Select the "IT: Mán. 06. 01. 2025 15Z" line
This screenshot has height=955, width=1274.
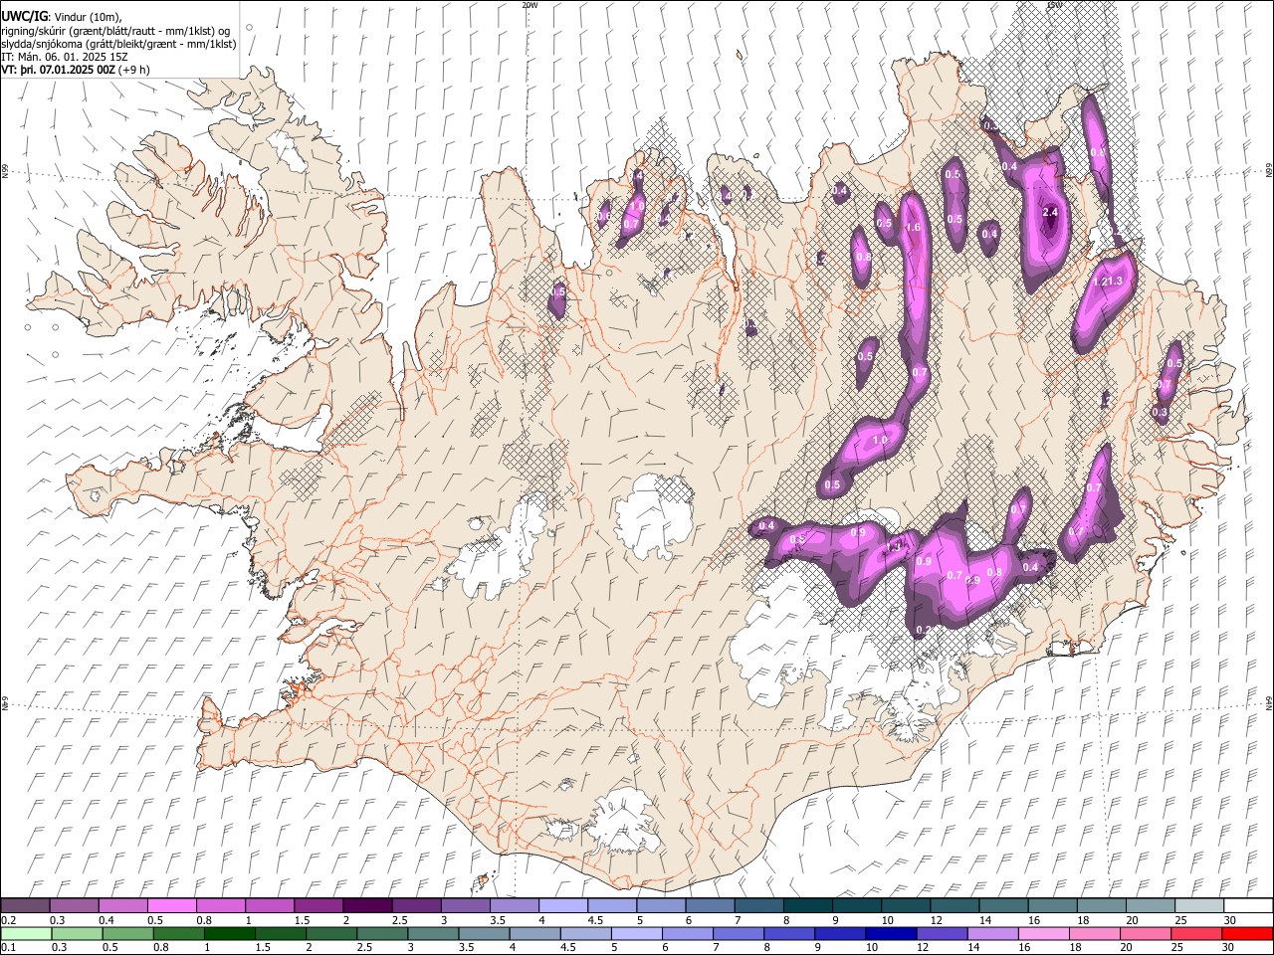click(x=65, y=57)
